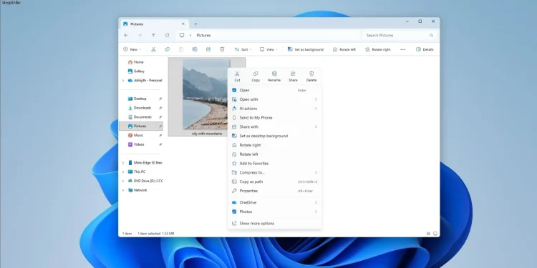Choose Open in the context menu
Image resolution: width=537 pixels, height=268 pixels.
tap(274, 90)
